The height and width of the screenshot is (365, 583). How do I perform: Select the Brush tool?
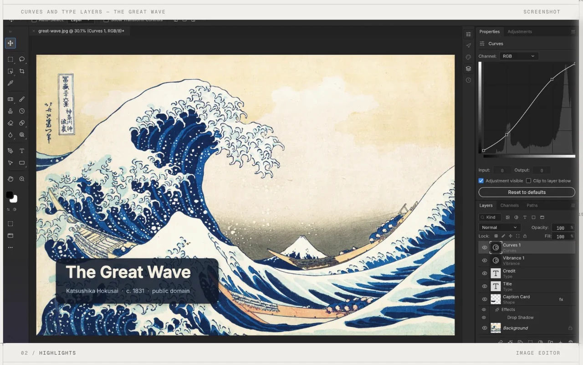22,99
